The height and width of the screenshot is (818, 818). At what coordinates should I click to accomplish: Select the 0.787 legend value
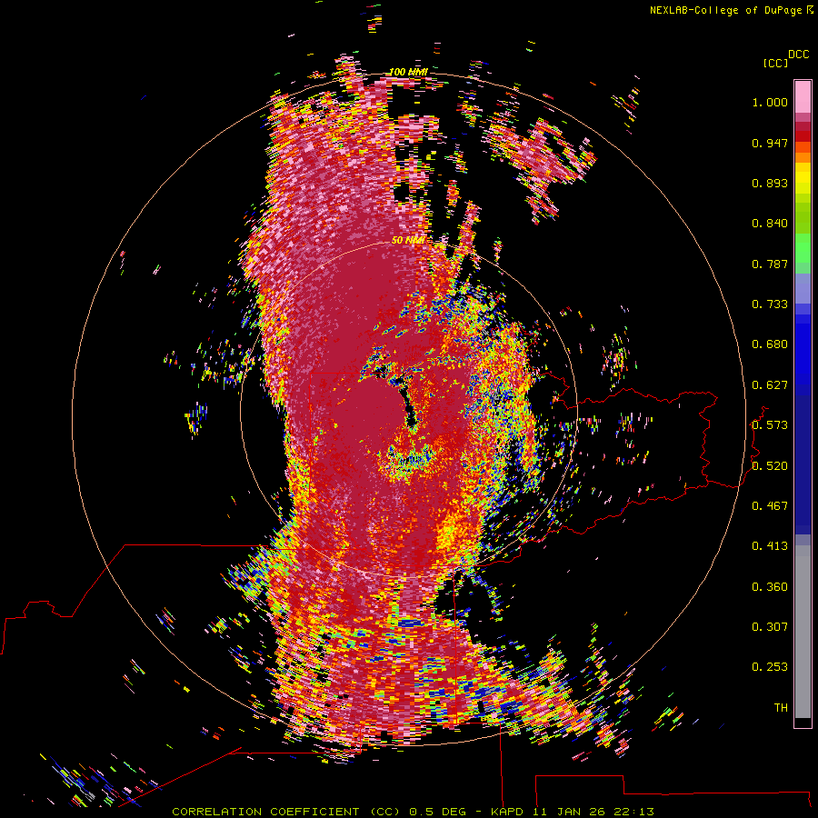(770, 264)
